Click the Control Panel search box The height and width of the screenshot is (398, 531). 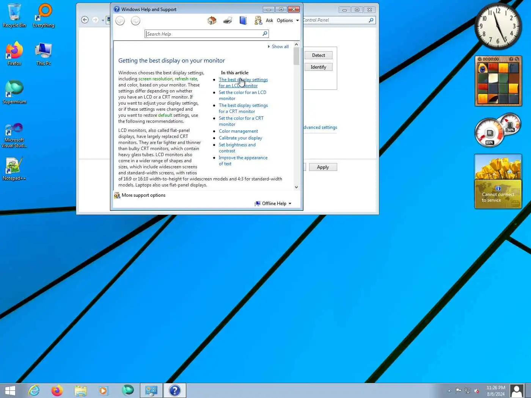[335, 20]
